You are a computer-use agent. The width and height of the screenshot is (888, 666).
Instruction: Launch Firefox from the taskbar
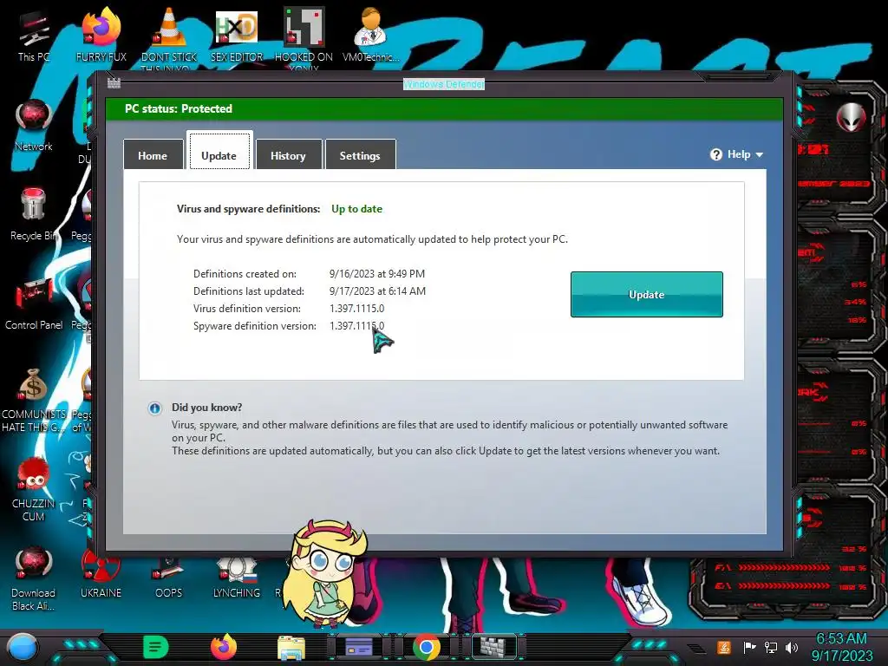pyautogui.click(x=224, y=647)
